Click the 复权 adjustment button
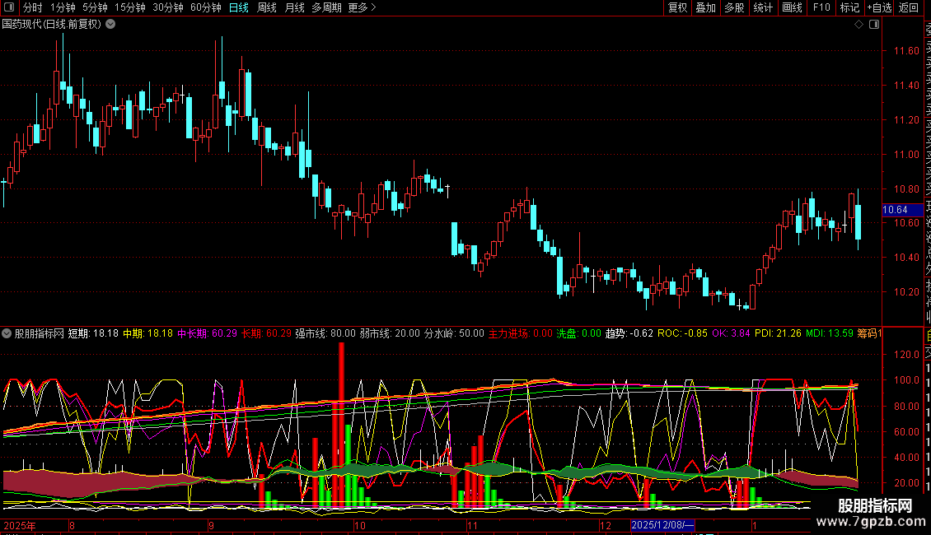This screenshot has height=535, width=931. pos(677,7)
